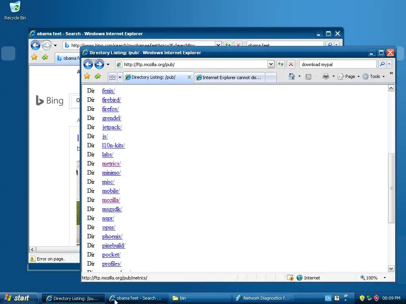Open the labs/ directory link
This screenshot has width=406, height=304.
click(x=108, y=155)
